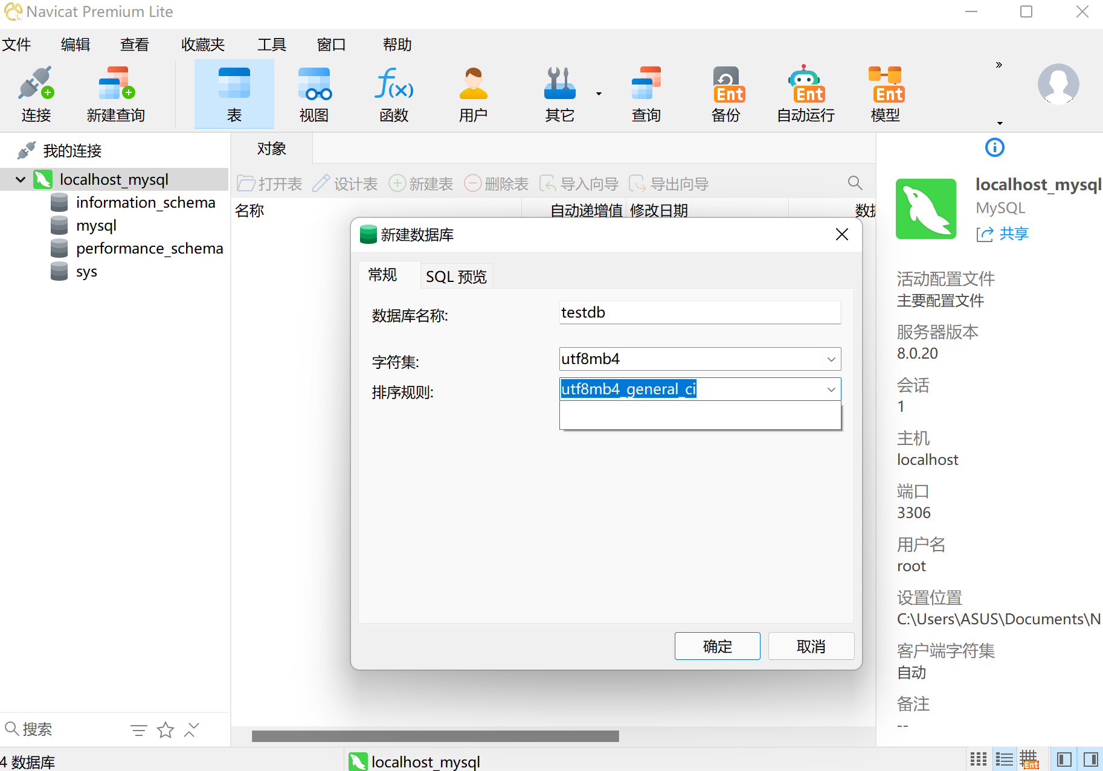The image size is (1103, 771).
Task: Collapse the localhost_mysql connection tree
Action: point(21,179)
